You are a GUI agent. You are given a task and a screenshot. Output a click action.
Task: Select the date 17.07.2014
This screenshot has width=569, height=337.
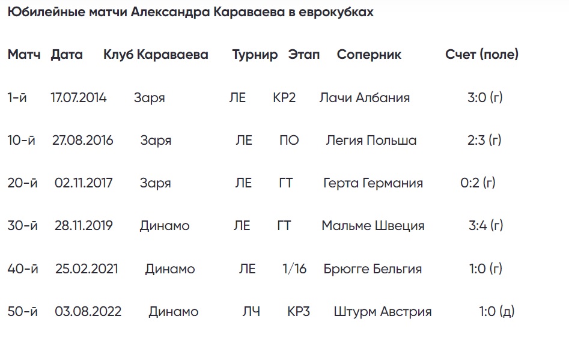tap(79, 98)
